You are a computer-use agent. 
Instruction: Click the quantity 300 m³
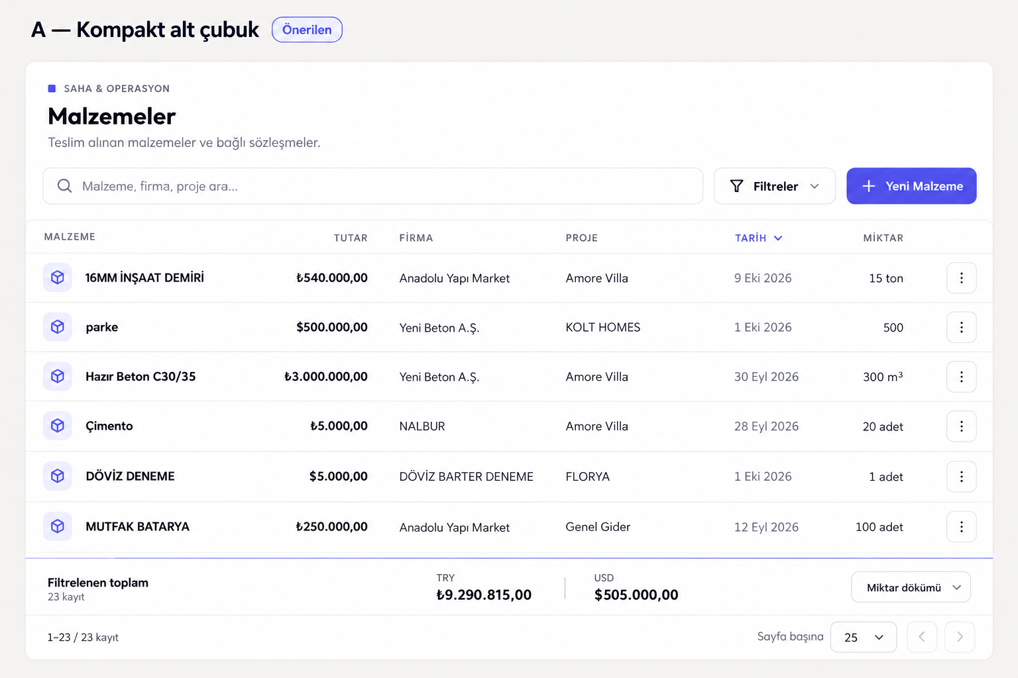pyautogui.click(x=883, y=376)
